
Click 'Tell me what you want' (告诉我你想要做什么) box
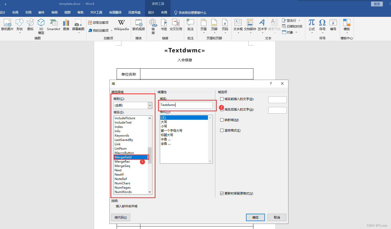[190, 13]
